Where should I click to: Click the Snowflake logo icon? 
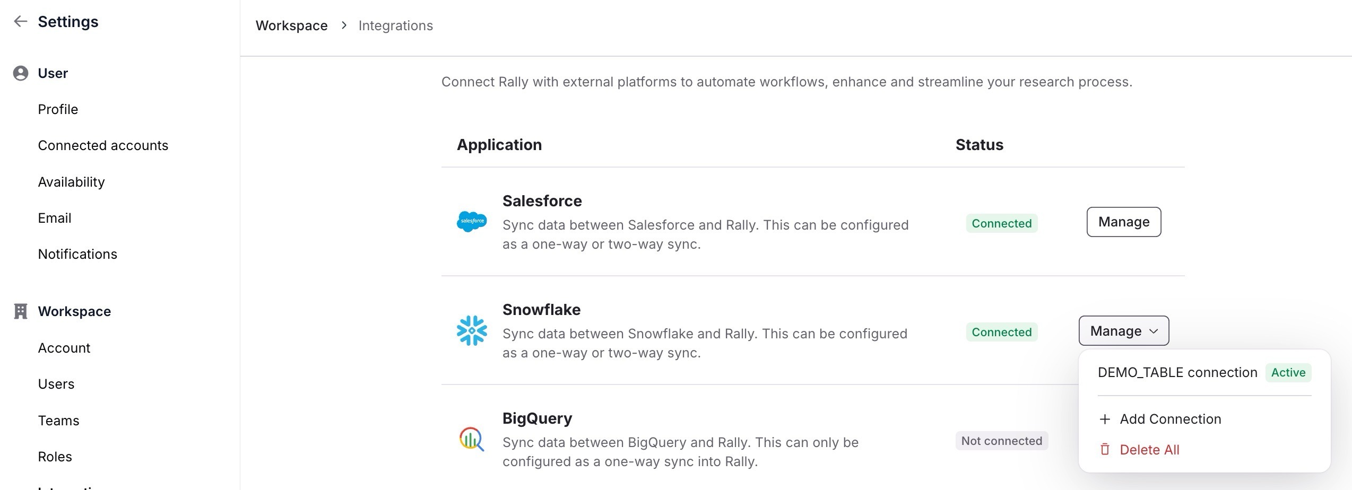[x=471, y=331]
